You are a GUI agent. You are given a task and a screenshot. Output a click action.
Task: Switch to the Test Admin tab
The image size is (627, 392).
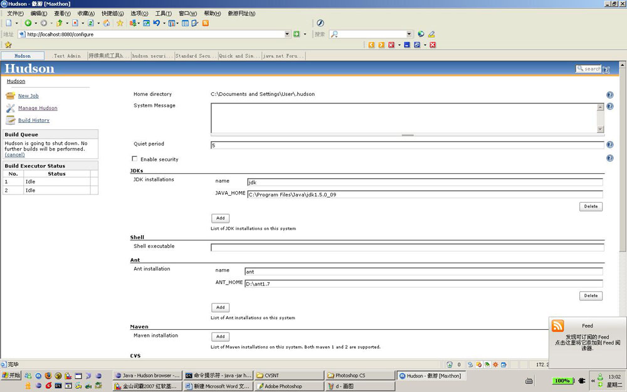(x=66, y=56)
